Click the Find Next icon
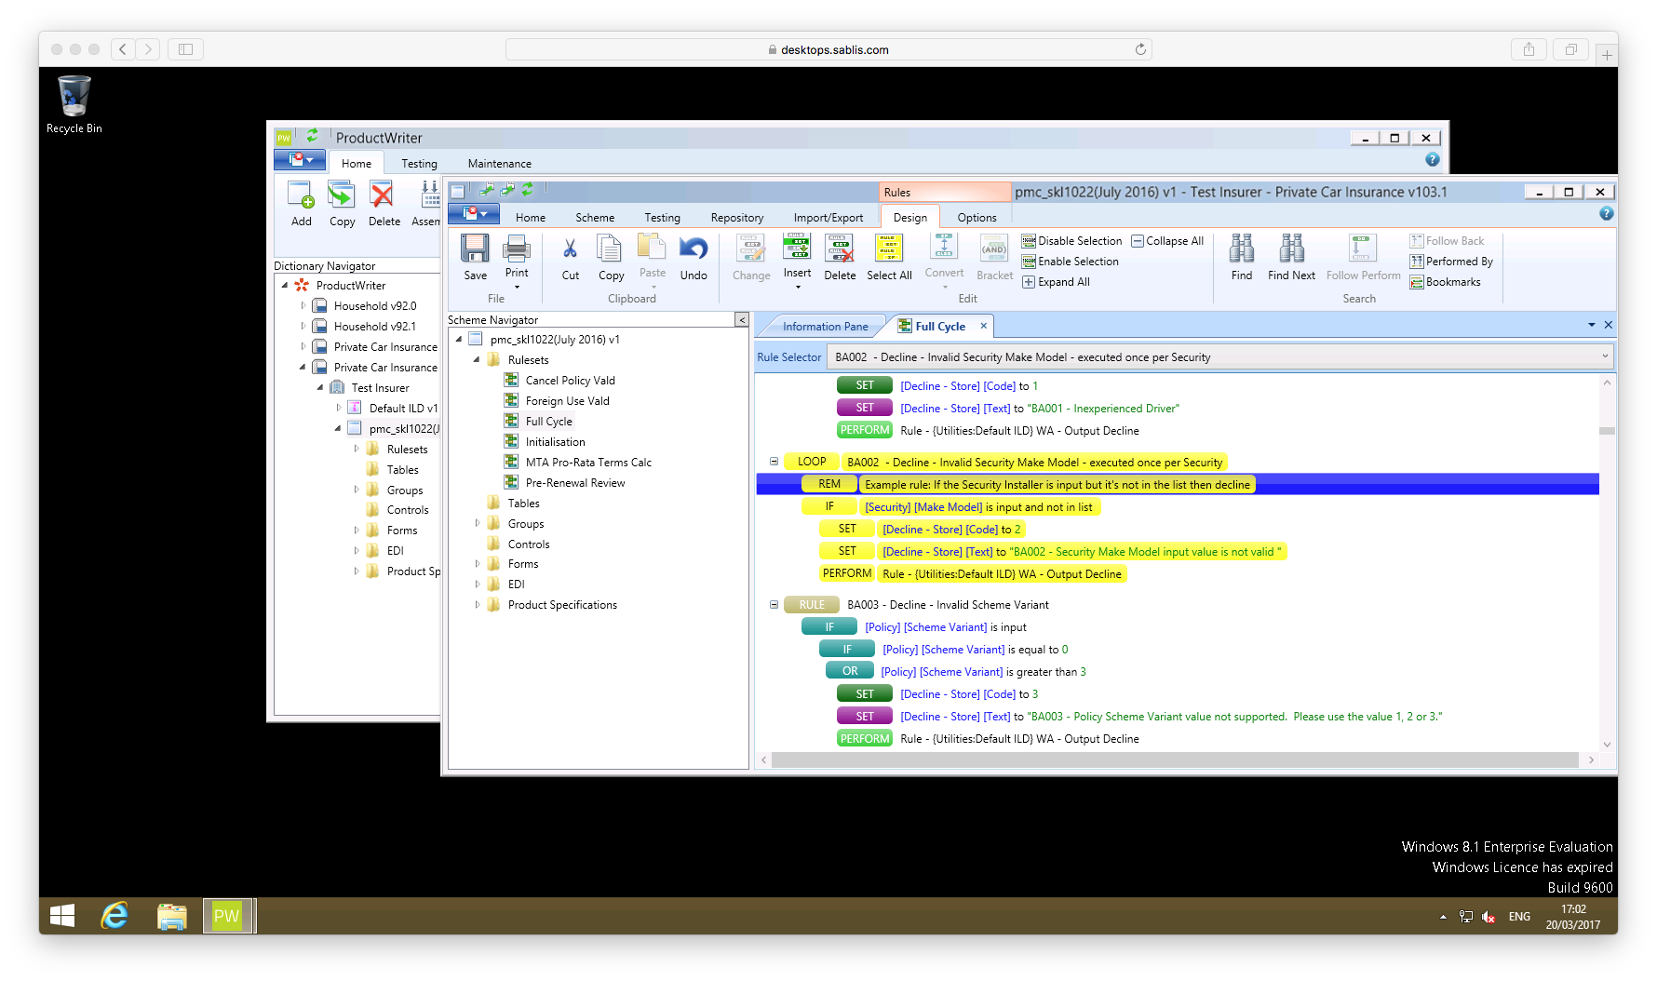This screenshot has width=1657, height=981. pyautogui.click(x=1291, y=249)
